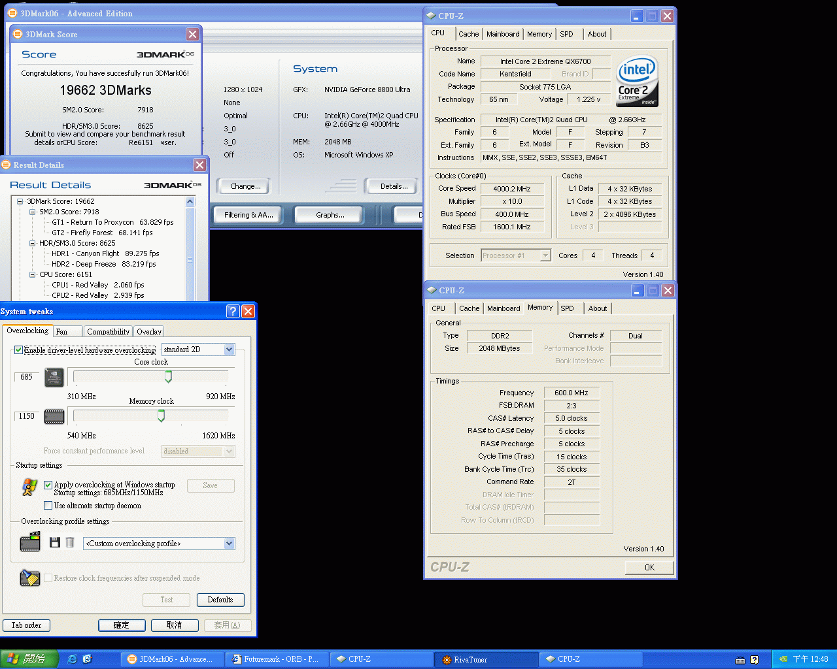Click the Tab order button

click(26, 625)
